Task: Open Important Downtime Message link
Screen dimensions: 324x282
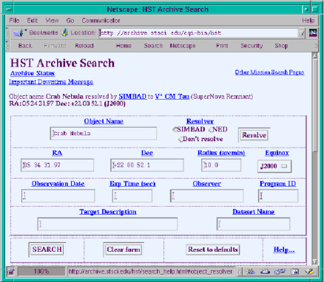Action: (51, 82)
